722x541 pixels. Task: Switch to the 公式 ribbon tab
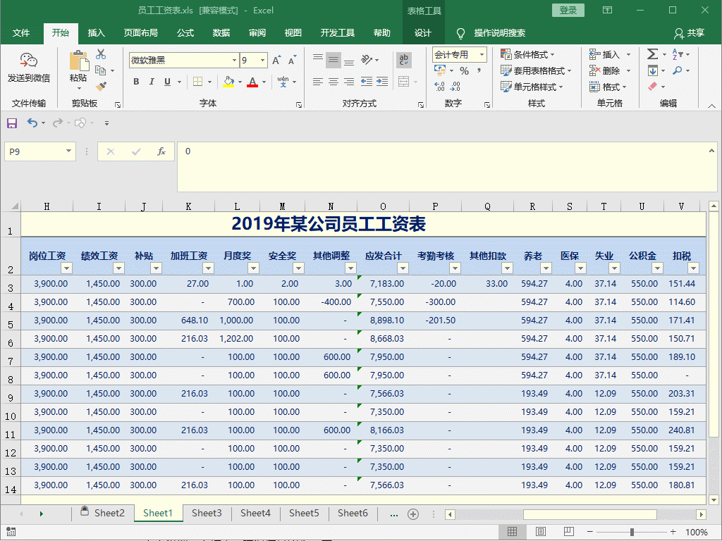tap(185, 32)
